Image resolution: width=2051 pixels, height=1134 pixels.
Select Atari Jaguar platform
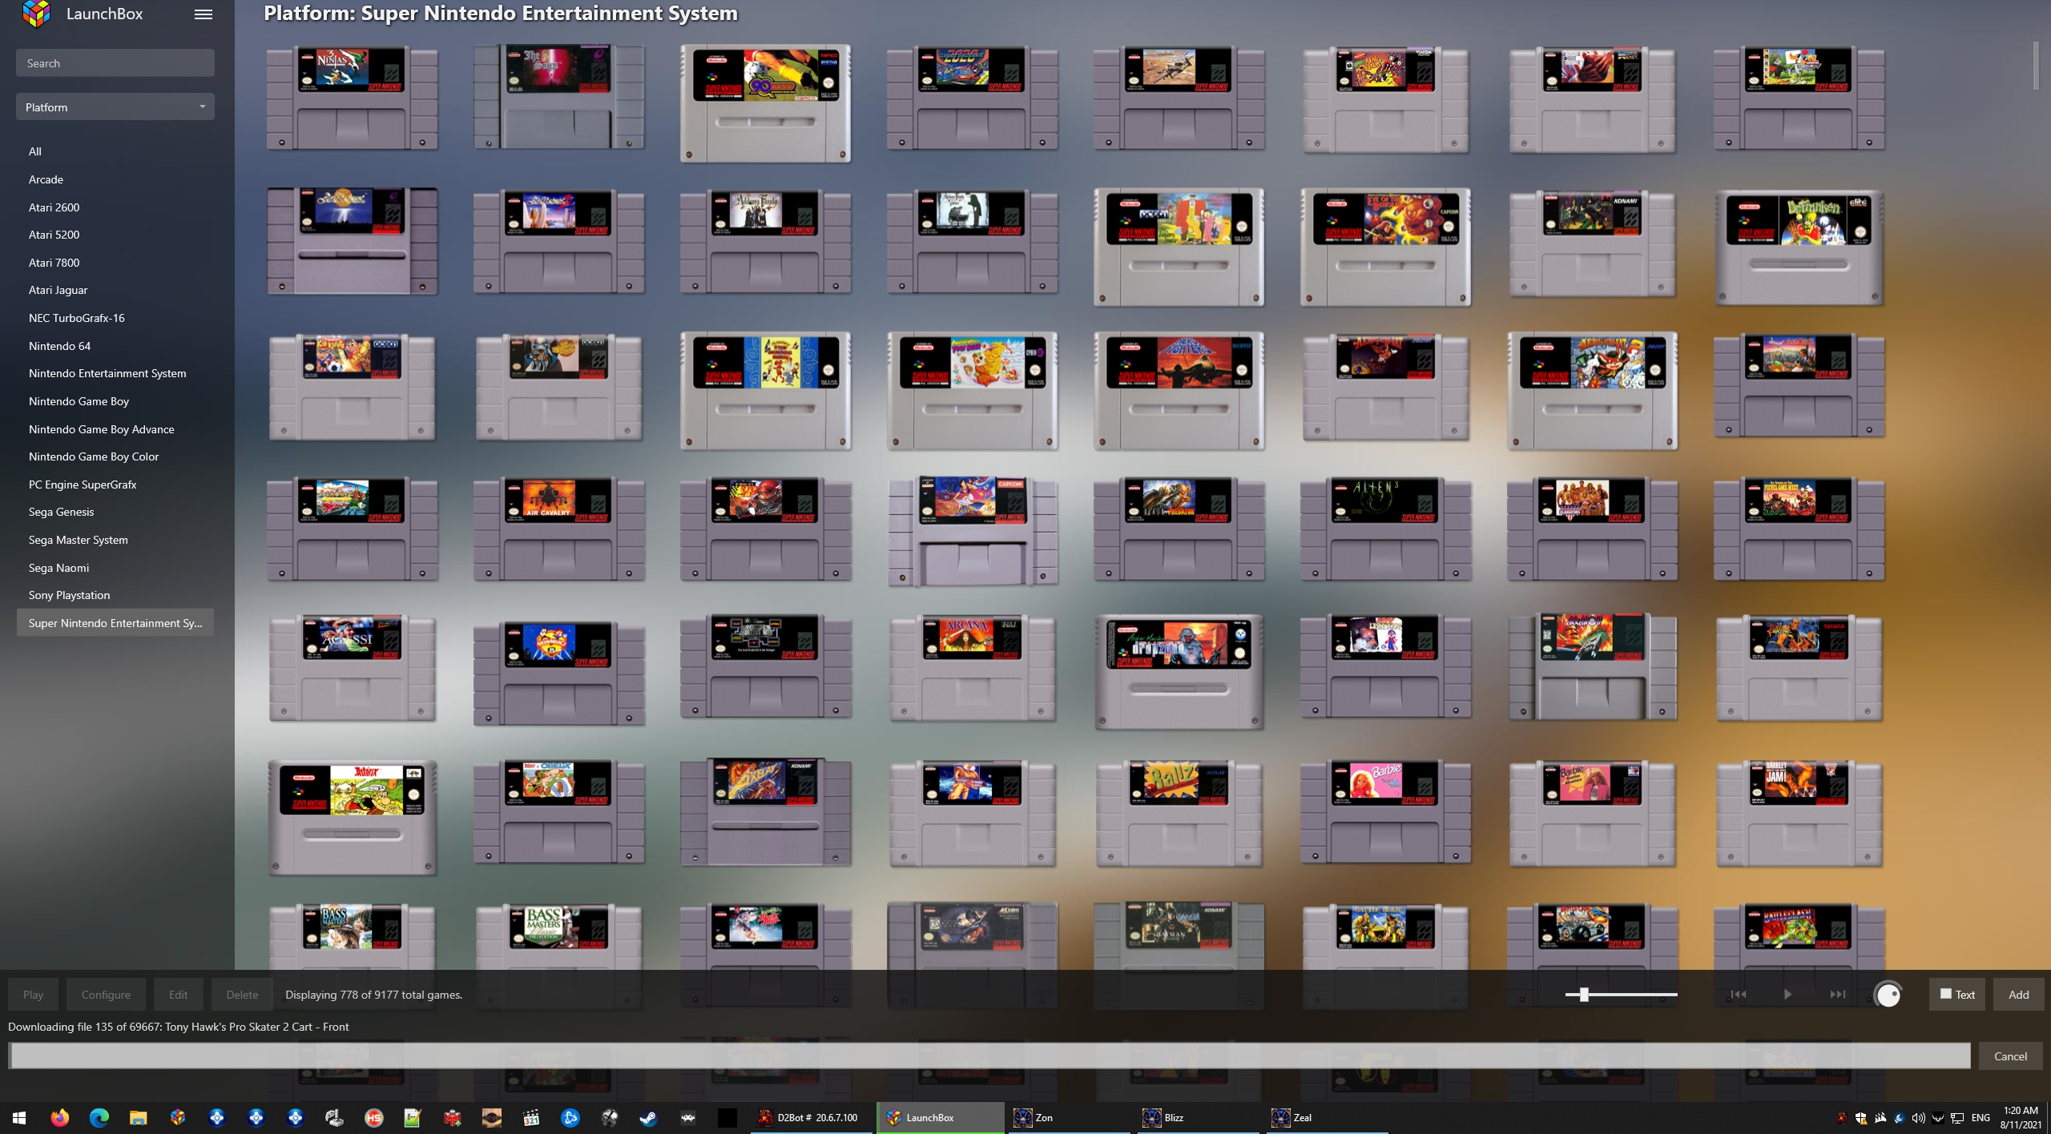pyautogui.click(x=58, y=290)
